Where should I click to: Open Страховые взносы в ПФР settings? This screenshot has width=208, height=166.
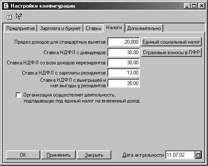point(171,53)
